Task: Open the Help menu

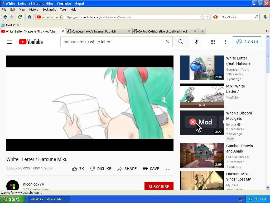Action: tap(73, 10)
